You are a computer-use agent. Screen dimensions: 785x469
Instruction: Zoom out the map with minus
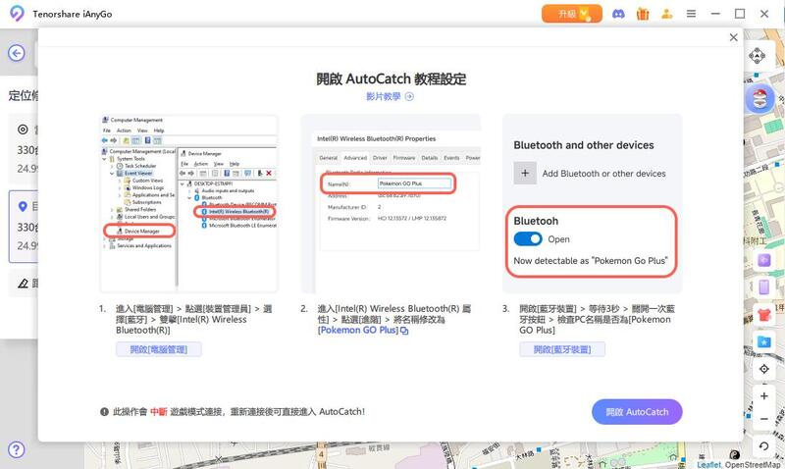pyautogui.click(x=764, y=419)
